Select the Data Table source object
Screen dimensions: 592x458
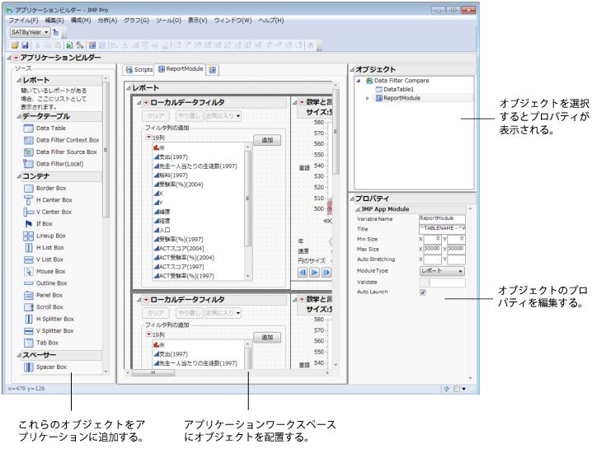point(50,129)
